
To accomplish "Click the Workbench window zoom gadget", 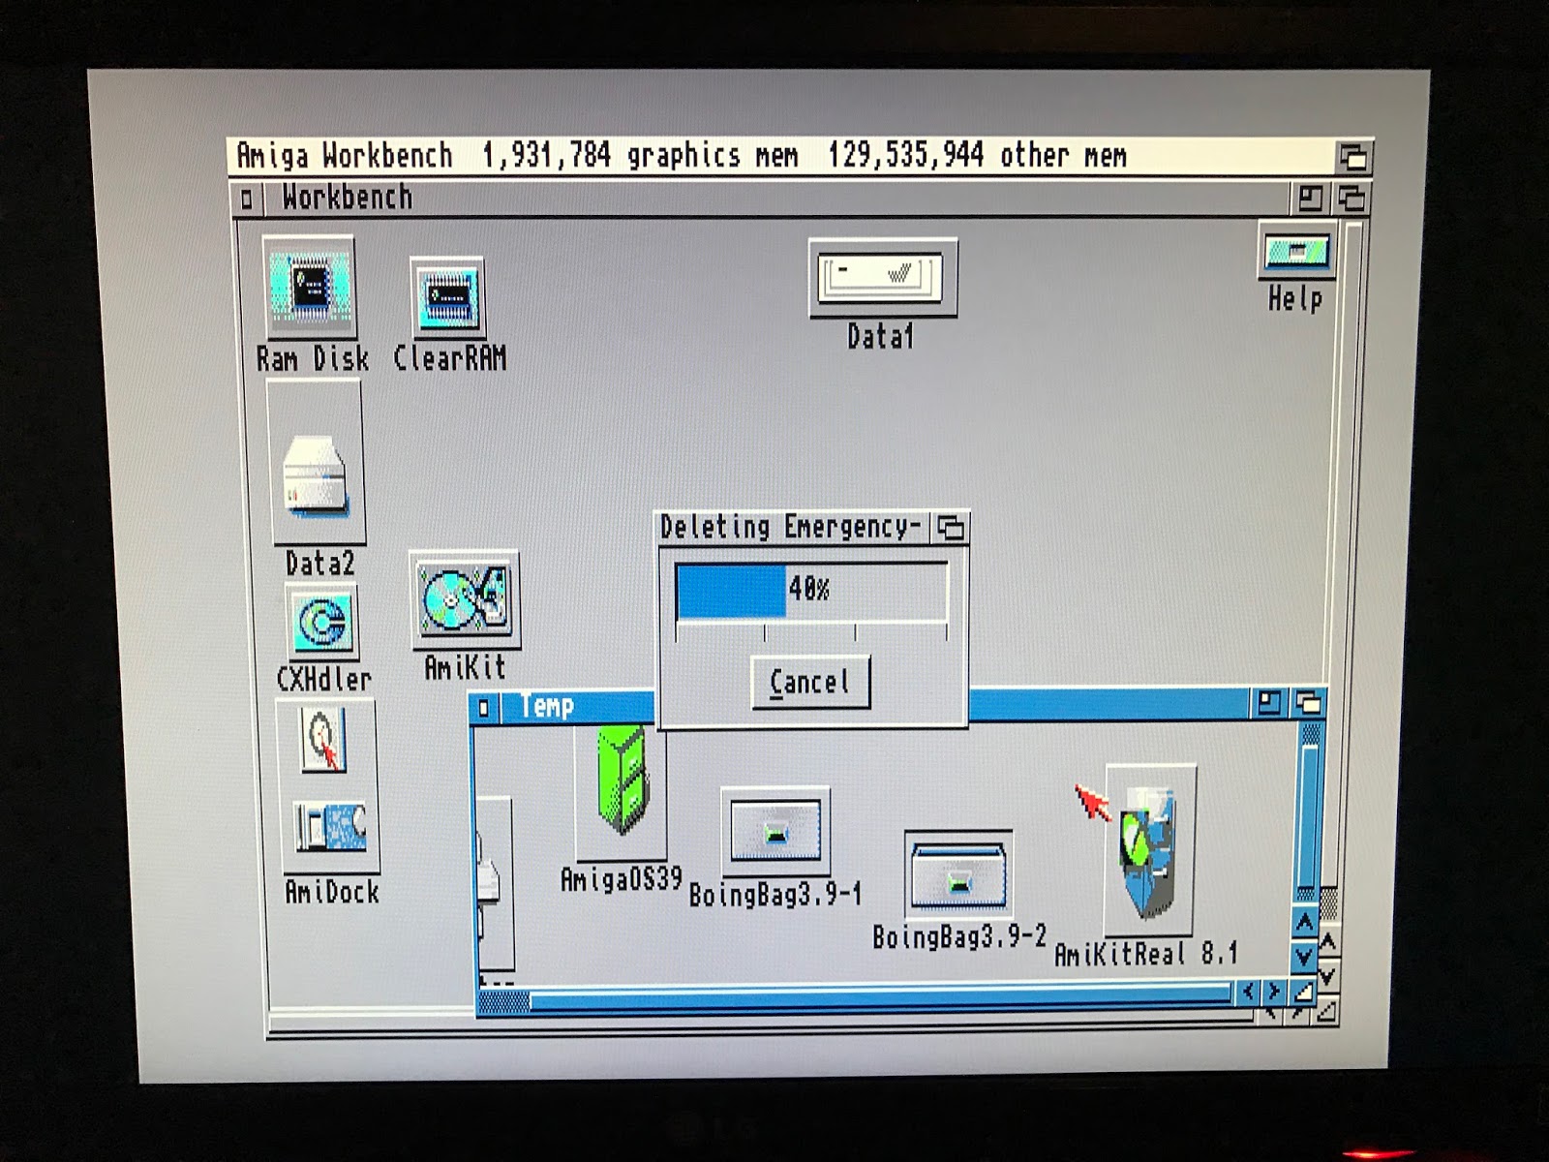I will [x=1310, y=199].
